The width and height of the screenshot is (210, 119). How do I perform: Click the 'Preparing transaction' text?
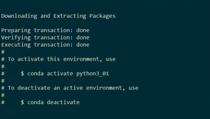tap(37, 30)
